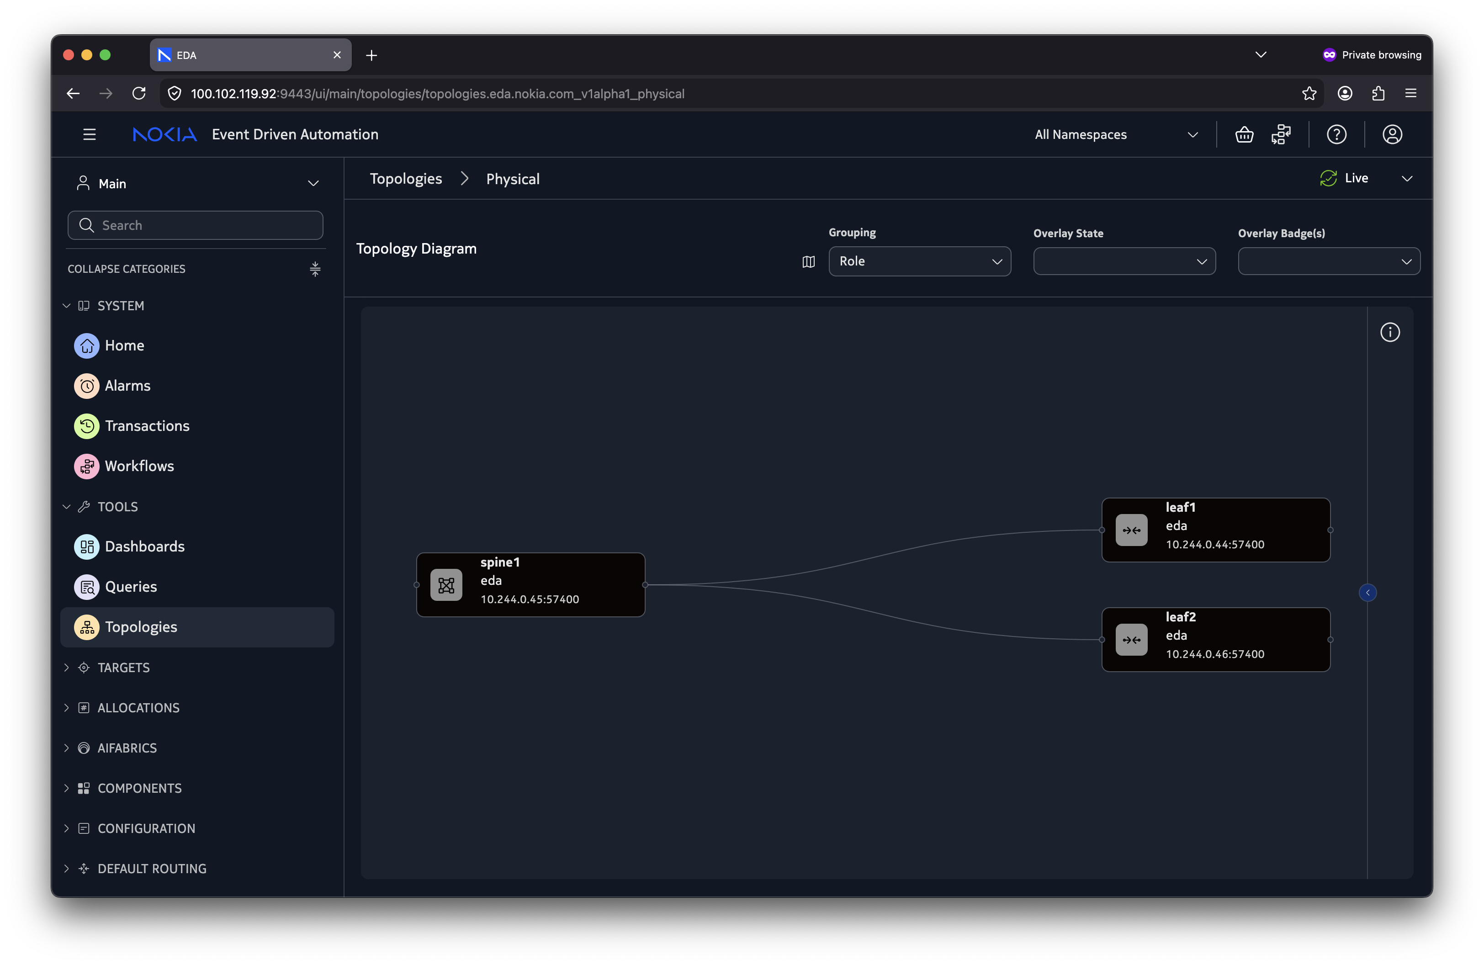1484x965 pixels.
Task: Open Dashboards page
Action: [145, 547]
